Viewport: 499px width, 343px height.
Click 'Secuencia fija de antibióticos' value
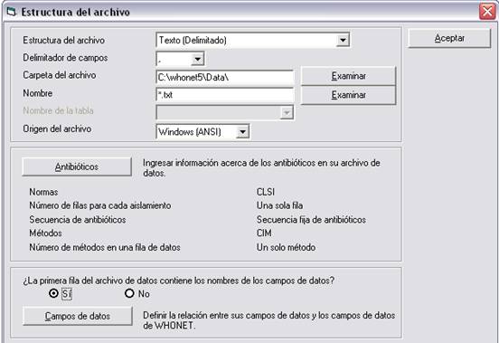(x=311, y=220)
